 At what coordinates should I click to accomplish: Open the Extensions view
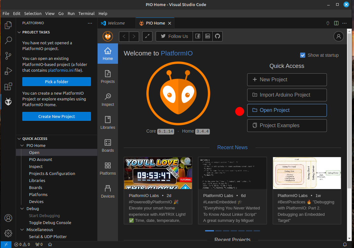[x=8, y=86]
